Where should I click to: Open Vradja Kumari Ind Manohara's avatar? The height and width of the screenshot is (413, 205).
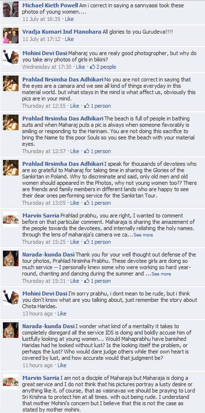(11, 36)
